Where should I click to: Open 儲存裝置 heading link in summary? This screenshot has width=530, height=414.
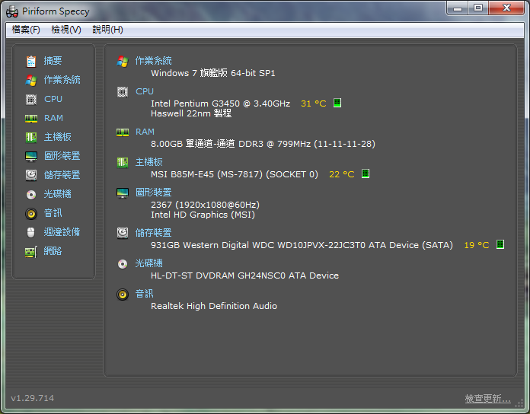154,233
